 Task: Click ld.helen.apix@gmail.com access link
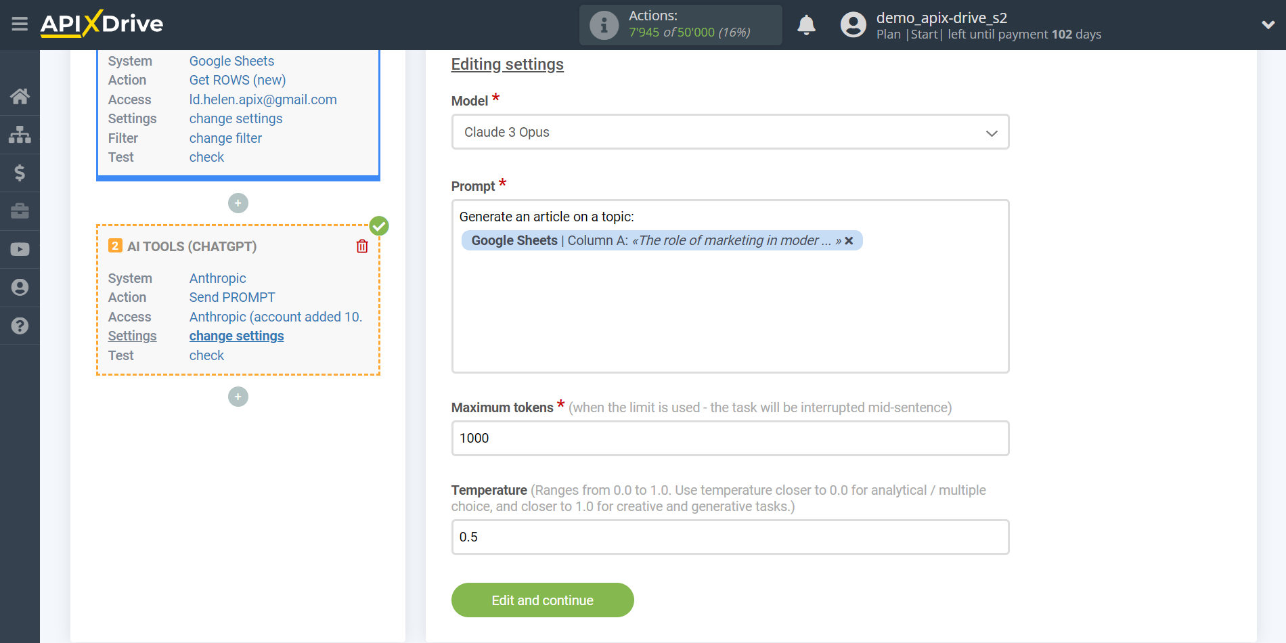click(x=263, y=99)
